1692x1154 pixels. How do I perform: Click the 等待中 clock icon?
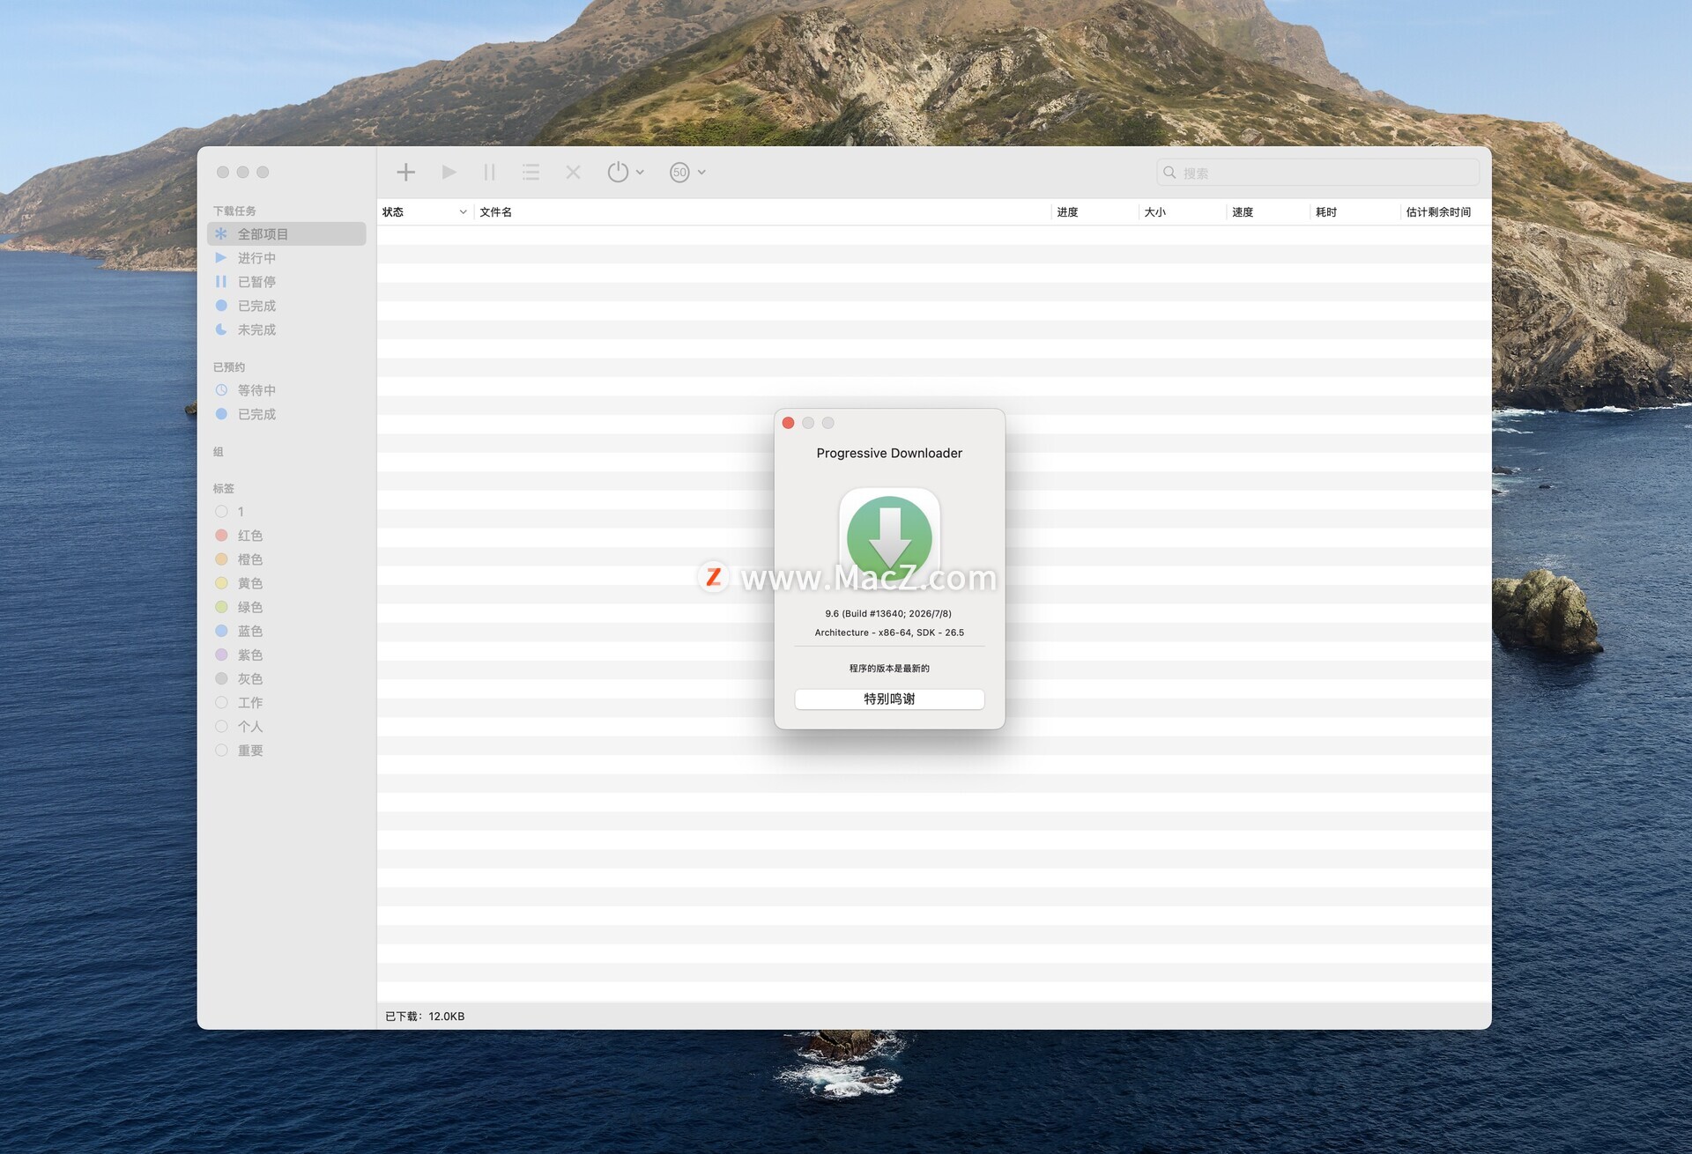221,390
